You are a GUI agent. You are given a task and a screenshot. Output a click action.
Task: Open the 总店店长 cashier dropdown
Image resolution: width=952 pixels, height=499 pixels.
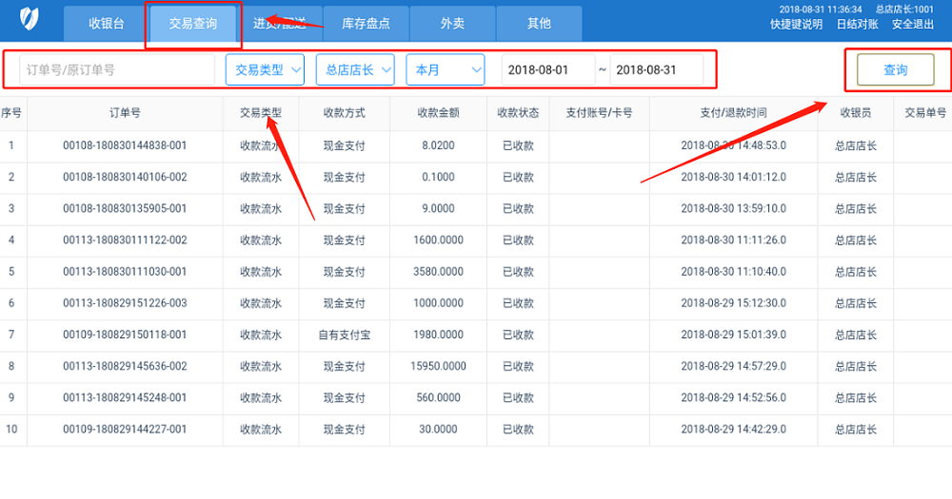click(x=354, y=70)
